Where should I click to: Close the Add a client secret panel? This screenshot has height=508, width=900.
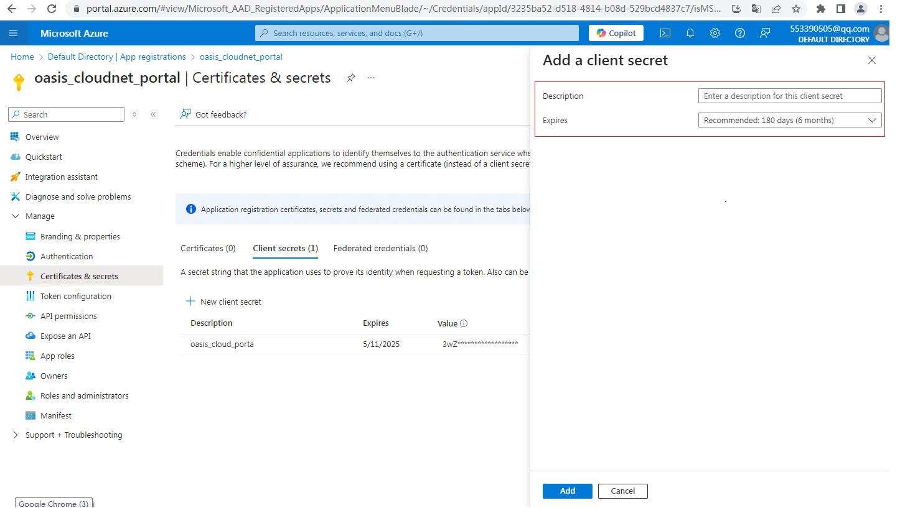point(872,60)
